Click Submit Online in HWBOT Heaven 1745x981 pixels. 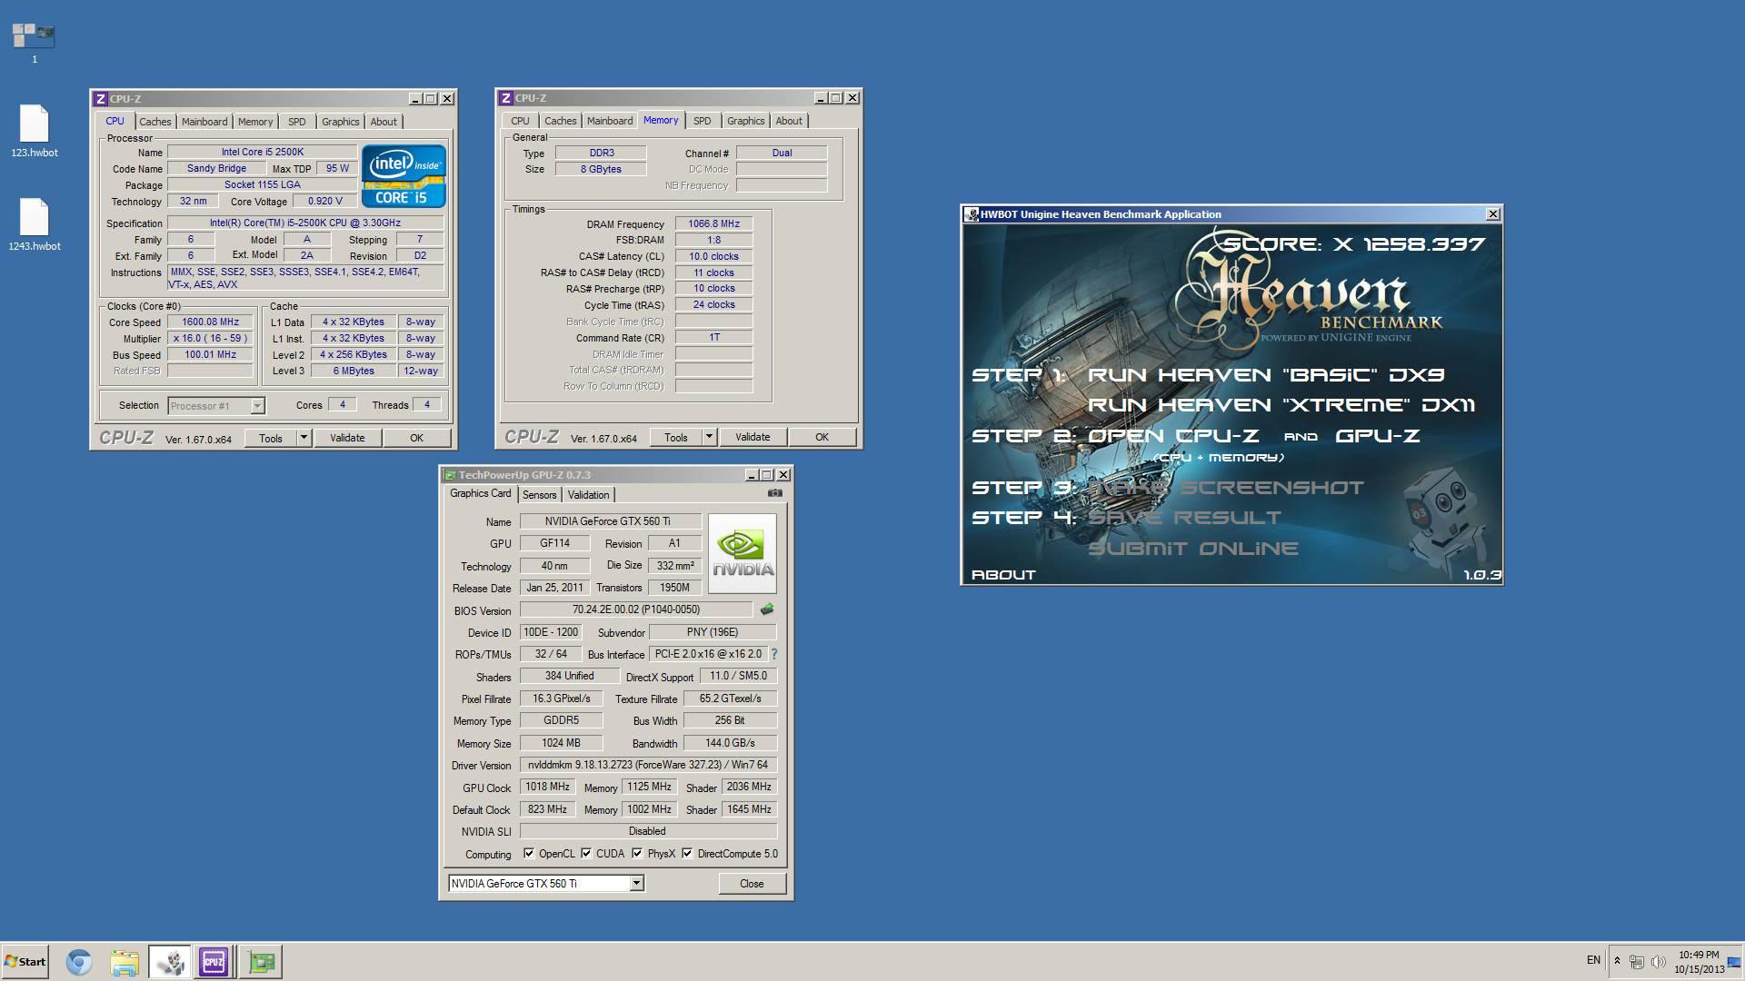pos(1193,549)
